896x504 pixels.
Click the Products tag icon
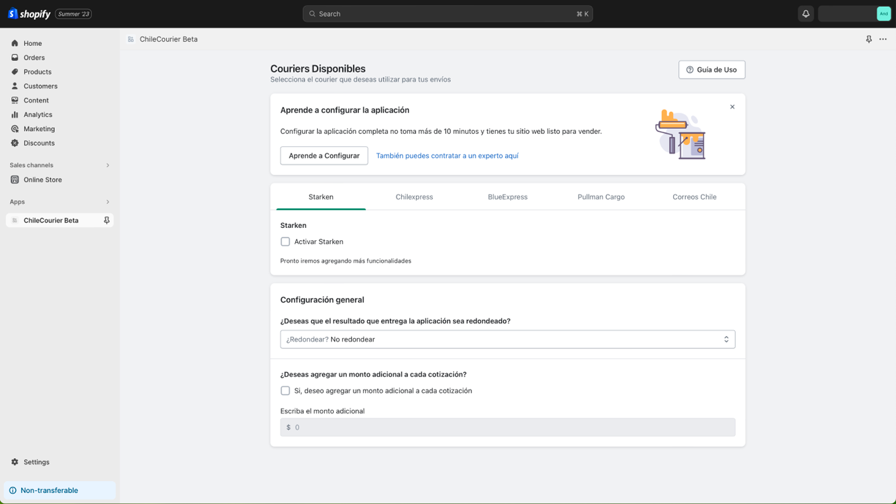pos(15,72)
